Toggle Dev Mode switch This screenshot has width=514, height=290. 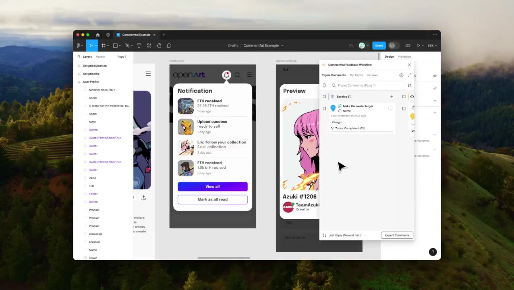pos(392,46)
